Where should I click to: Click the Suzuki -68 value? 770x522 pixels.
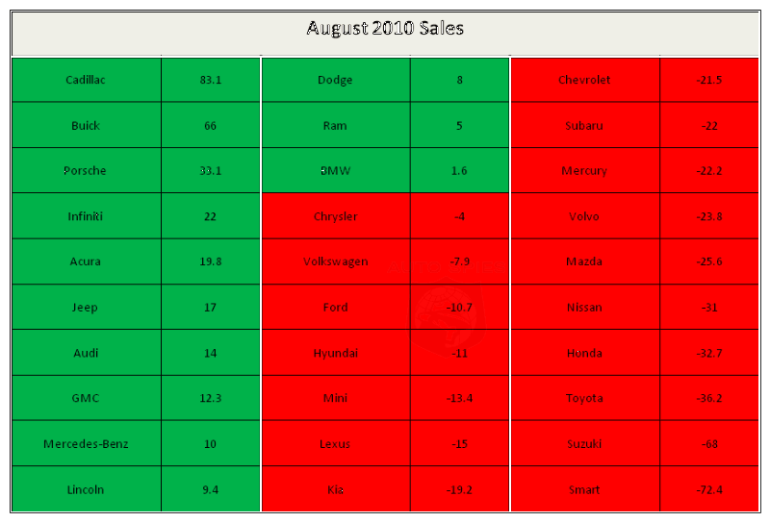(x=709, y=443)
